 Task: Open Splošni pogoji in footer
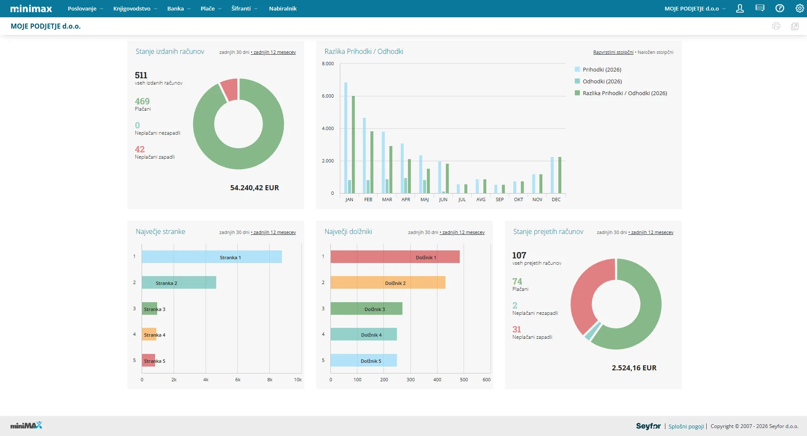click(686, 426)
